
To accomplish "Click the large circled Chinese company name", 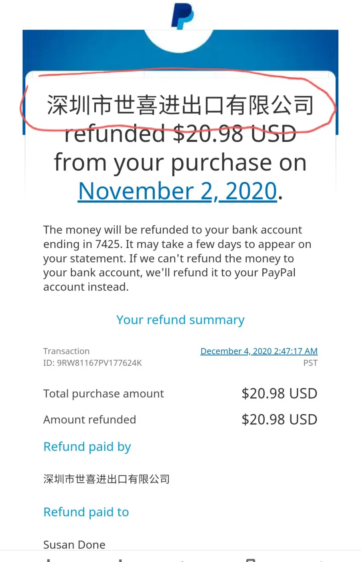I will coord(180,105).
